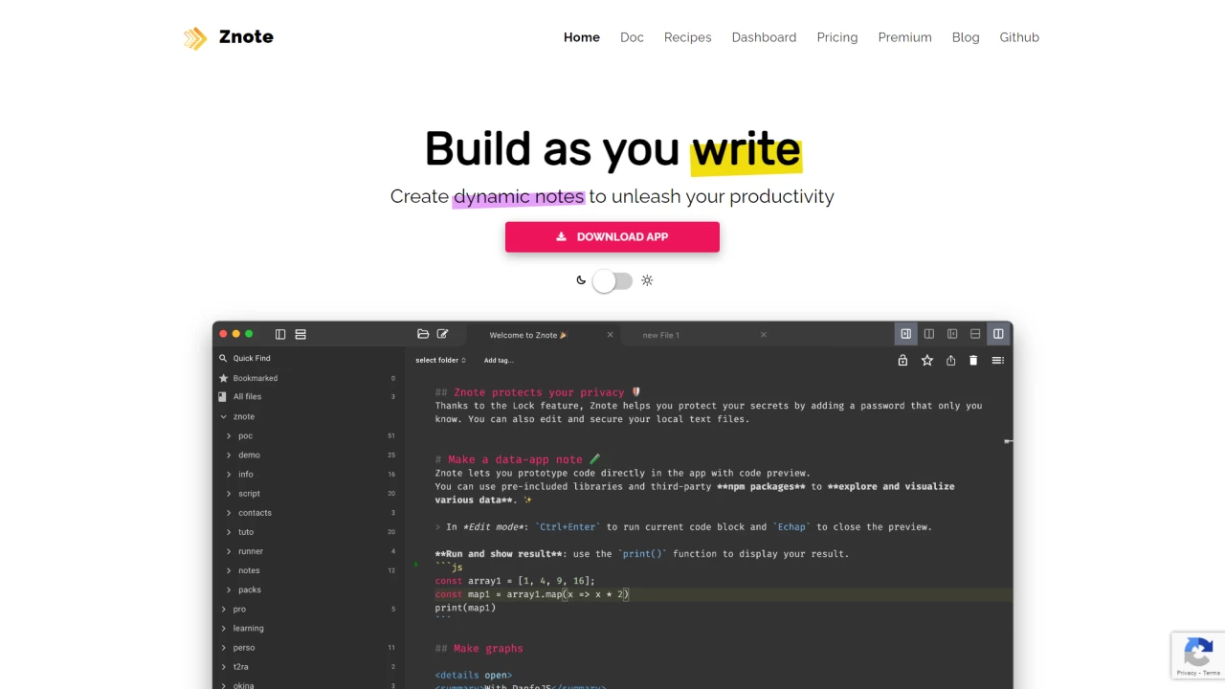Click the moon dark-mode icon
This screenshot has height=689, width=1225.
581,280
